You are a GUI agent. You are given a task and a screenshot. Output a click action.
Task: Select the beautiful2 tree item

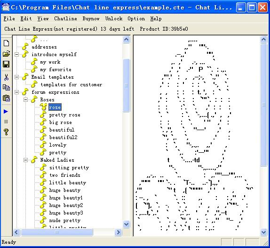coord(63,137)
